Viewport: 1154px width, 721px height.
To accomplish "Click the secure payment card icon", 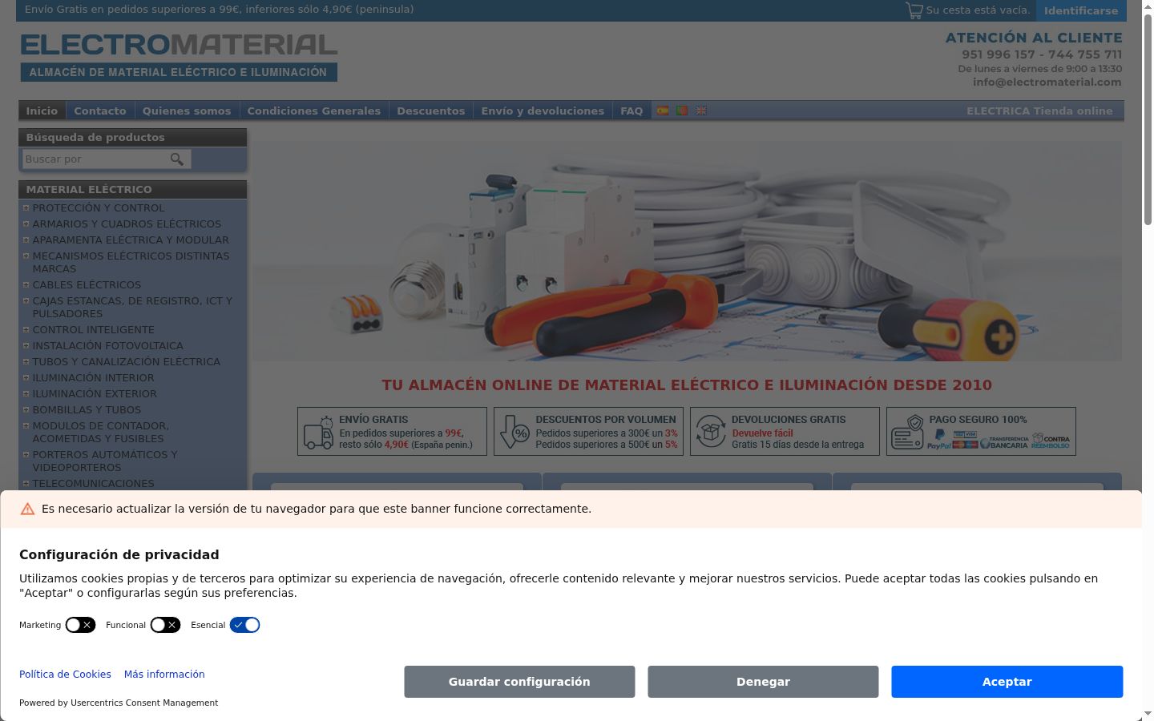I will (908, 433).
